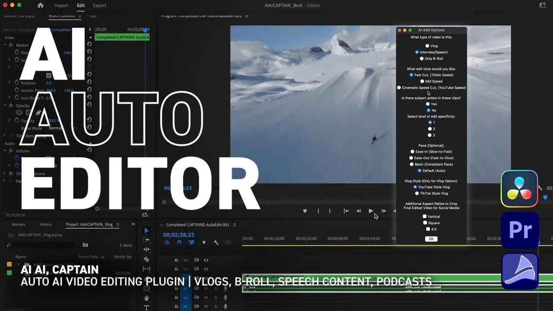Choose the Cinematic Speed Cut (YouTube Speed) option
The image size is (553, 311).
[x=399, y=88]
